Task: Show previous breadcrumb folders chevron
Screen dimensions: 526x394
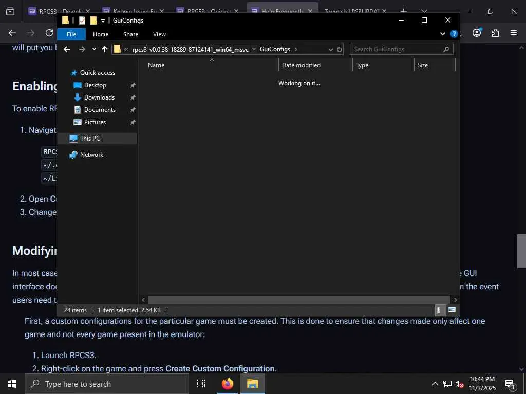Action: pyautogui.click(x=126, y=50)
